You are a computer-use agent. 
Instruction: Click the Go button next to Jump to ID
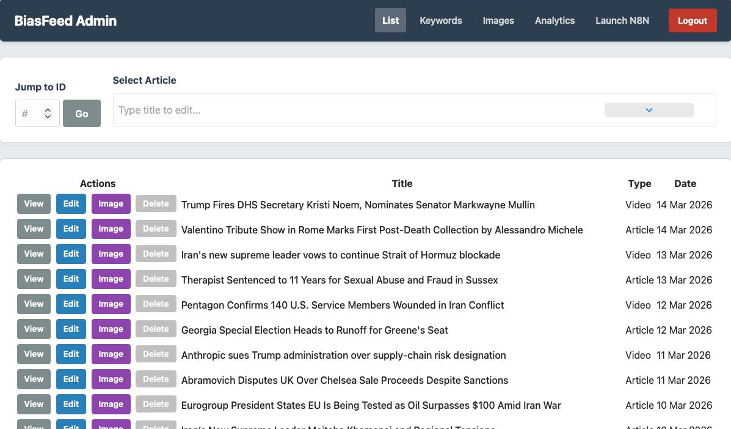81,114
